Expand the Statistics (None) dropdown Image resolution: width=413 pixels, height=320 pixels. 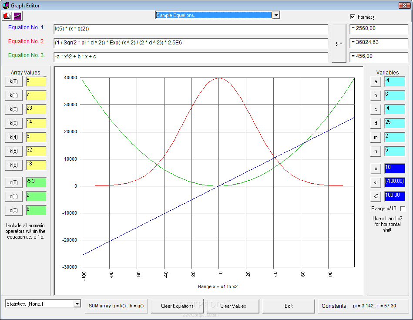77,303
